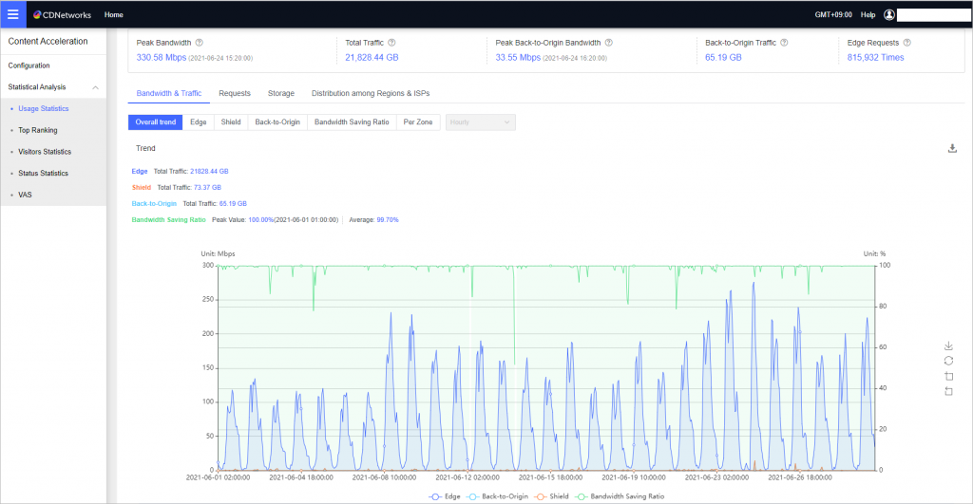Save chart as image using chart toolbox
973x504 pixels.
[x=948, y=345]
